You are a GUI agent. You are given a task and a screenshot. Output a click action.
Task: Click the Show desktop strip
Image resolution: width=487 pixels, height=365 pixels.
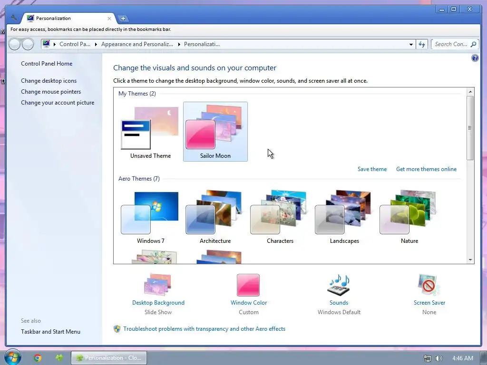pos(483,358)
